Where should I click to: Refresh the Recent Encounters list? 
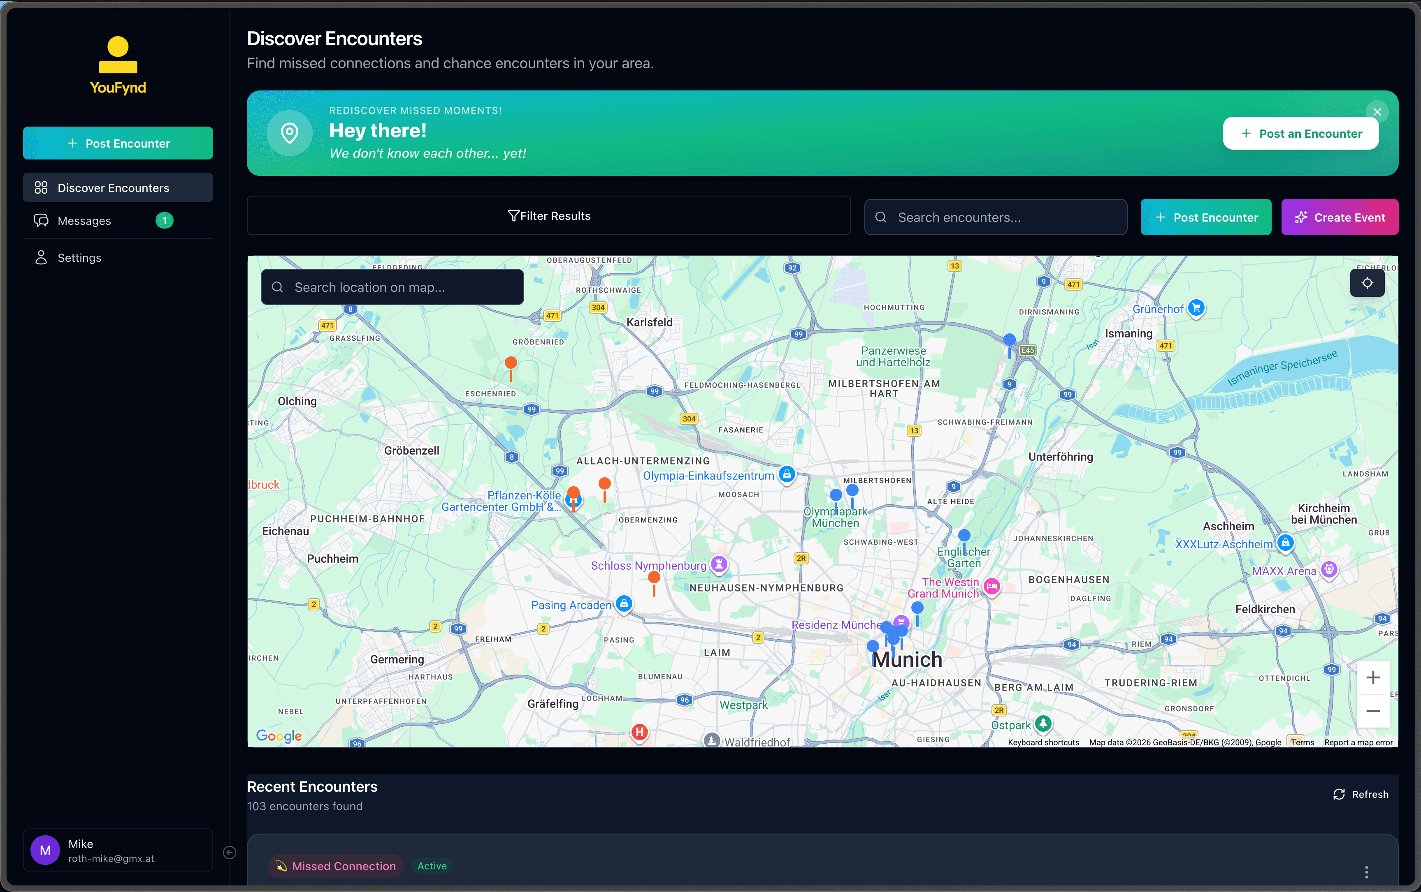coord(1361,794)
